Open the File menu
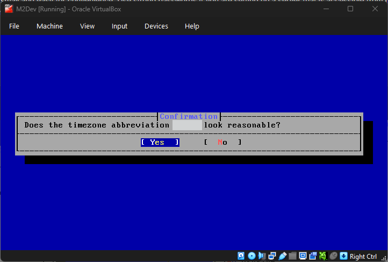388x262 pixels. (x=14, y=26)
